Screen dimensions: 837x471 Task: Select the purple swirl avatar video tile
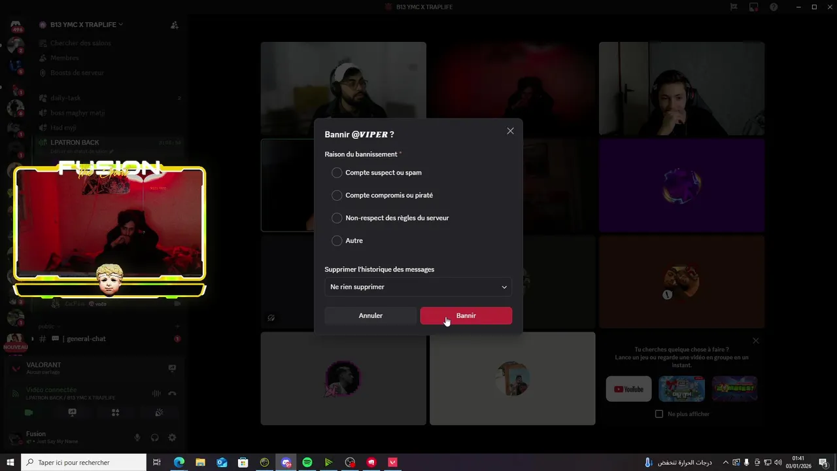point(681,186)
